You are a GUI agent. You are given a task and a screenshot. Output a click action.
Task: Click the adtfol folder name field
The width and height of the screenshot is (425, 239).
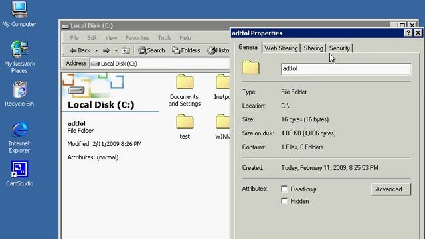(346, 69)
